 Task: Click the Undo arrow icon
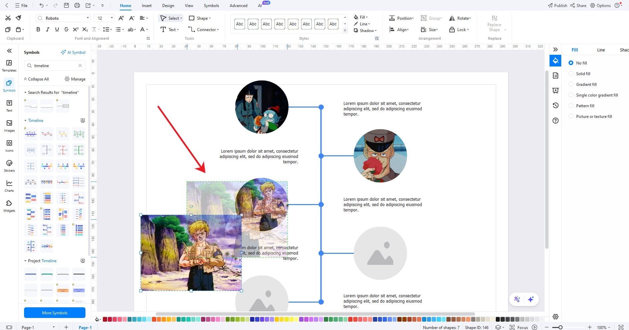[41, 5]
